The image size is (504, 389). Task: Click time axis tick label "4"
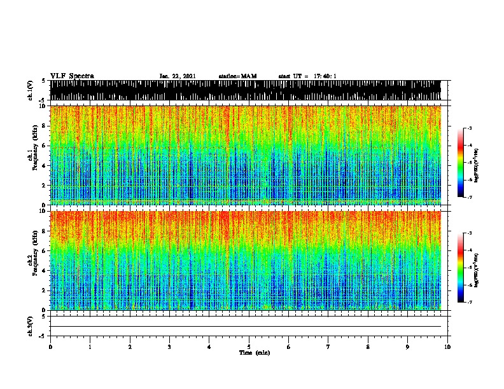pos(209,347)
